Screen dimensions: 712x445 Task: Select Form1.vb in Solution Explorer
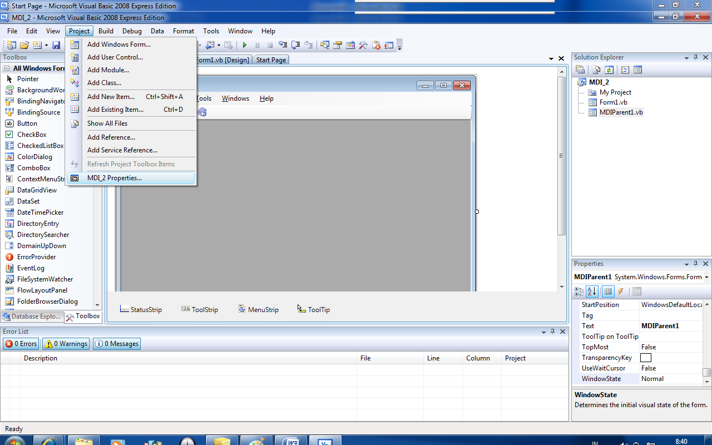pos(613,102)
